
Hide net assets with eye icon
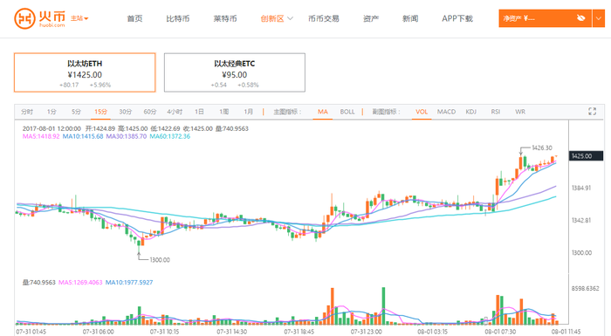coord(580,18)
